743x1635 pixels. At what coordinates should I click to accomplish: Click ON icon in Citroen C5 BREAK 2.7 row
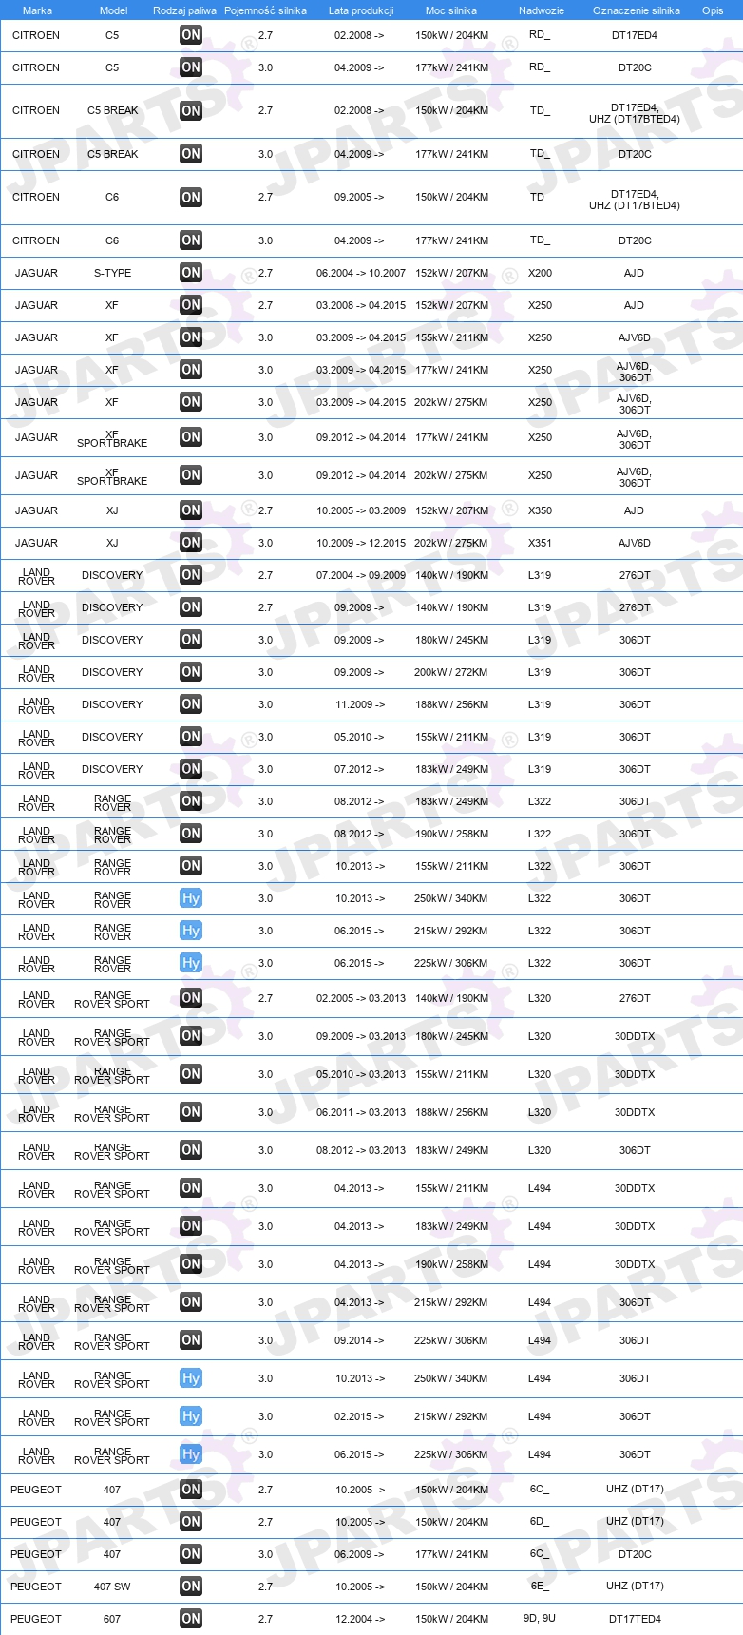191,110
